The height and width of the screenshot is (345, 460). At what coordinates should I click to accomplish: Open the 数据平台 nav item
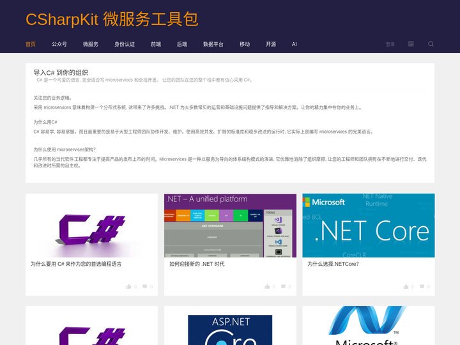pyautogui.click(x=213, y=44)
